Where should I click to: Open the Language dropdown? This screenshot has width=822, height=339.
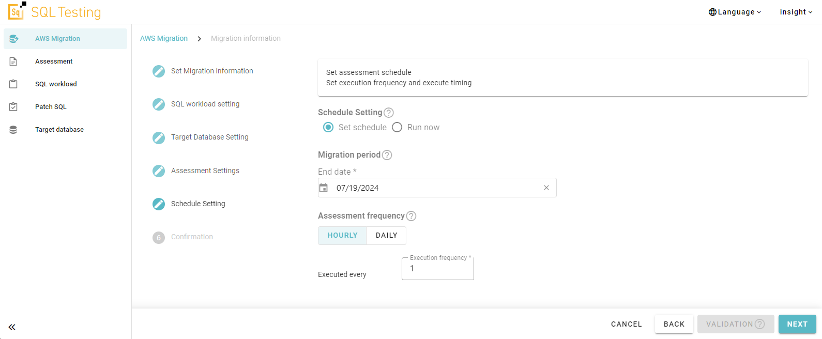tap(735, 12)
